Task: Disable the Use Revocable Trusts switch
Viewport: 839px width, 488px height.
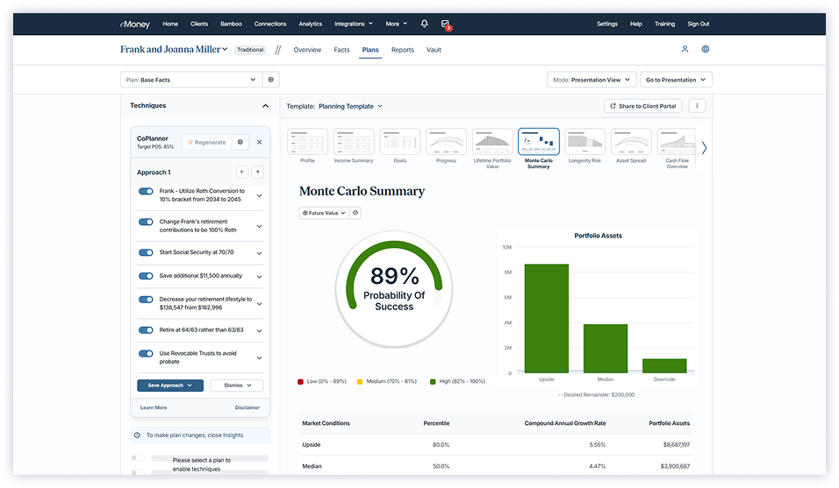Action: pos(146,354)
